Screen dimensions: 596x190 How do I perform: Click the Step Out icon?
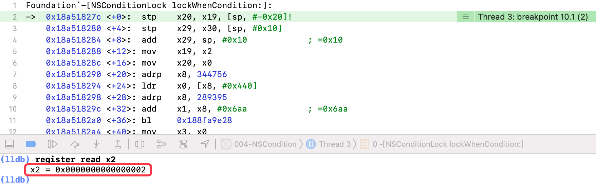[x=117, y=144]
